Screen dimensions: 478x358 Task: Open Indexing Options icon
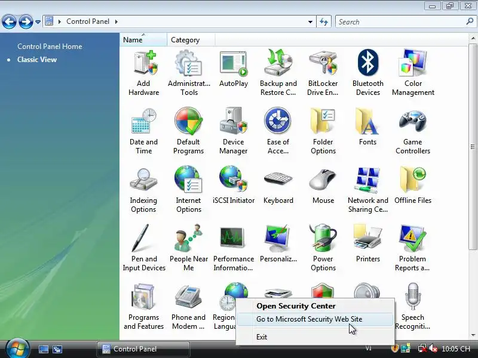(143, 190)
